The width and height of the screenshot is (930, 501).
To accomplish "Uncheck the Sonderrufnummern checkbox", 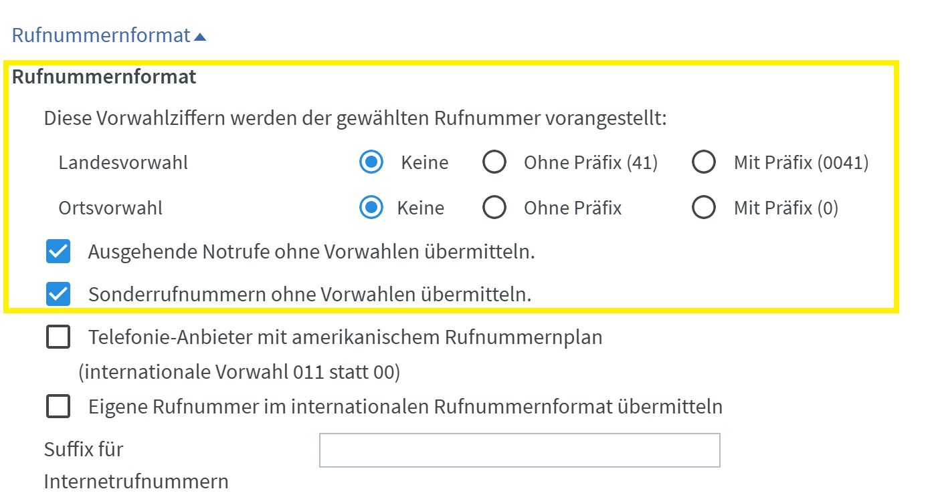I will [58, 294].
